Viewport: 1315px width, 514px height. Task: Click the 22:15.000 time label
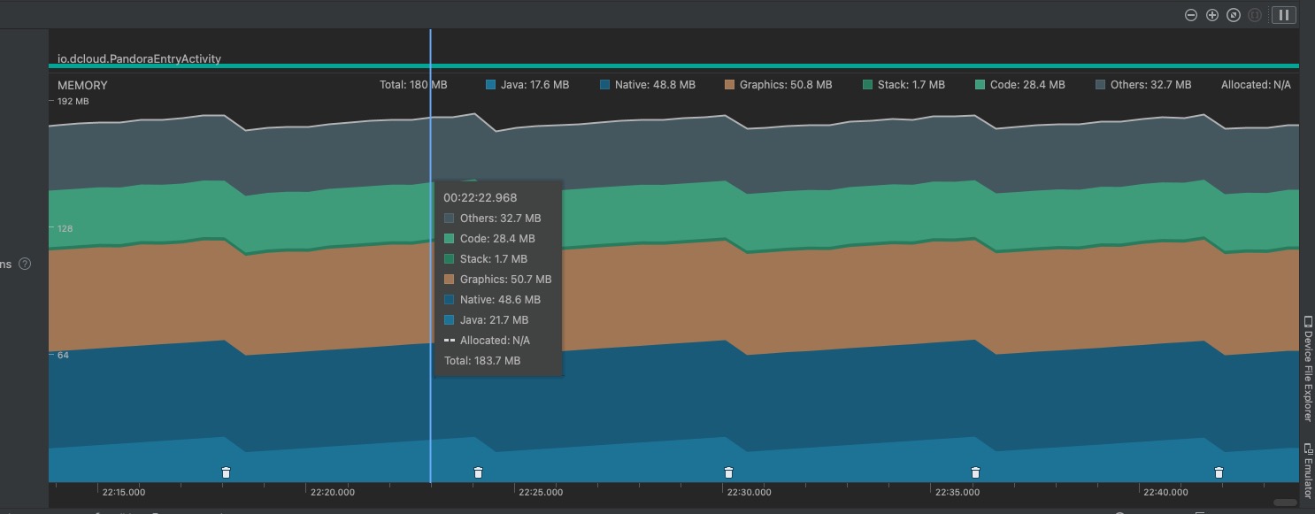click(x=124, y=493)
